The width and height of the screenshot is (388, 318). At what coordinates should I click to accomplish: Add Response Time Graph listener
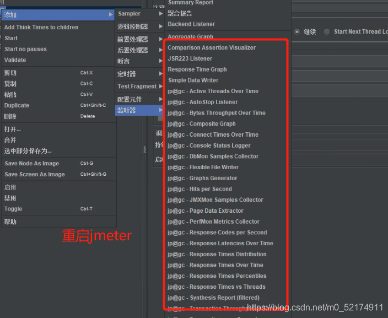click(x=228, y=69)
